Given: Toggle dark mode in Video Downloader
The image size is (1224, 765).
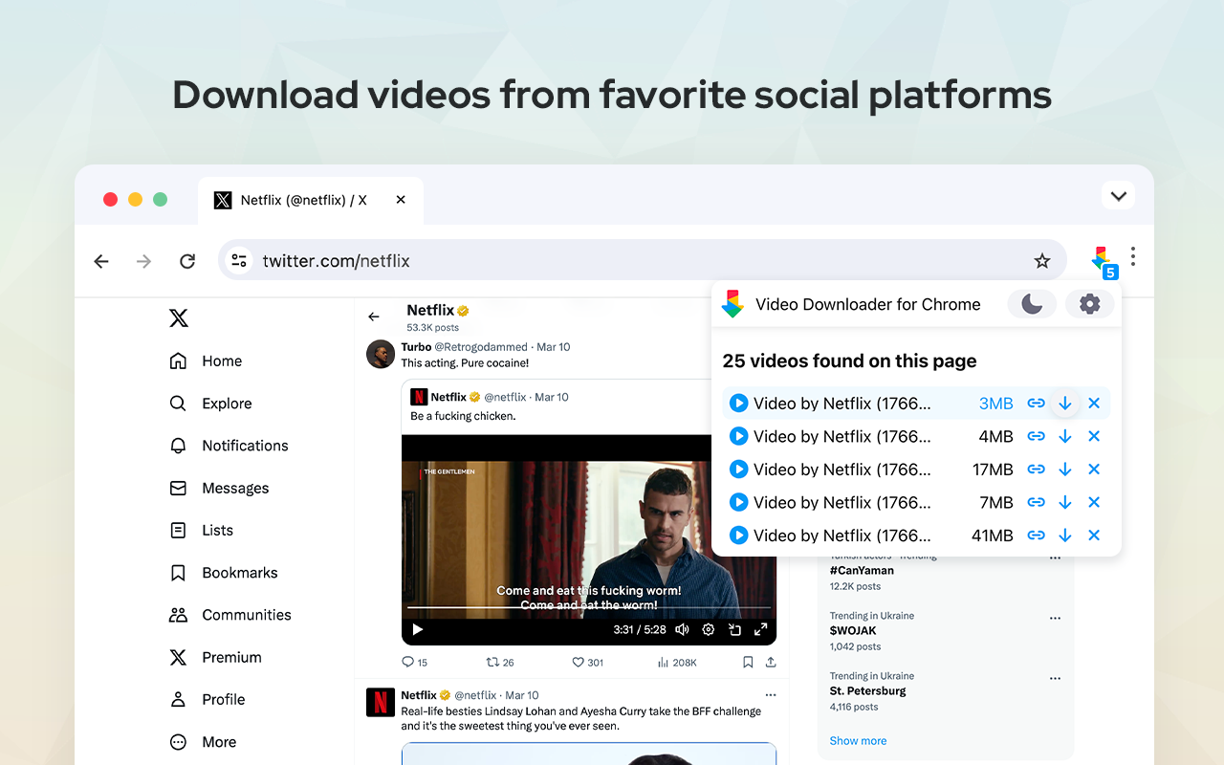Looking at the screenshot, I should pyautogui.click(x=1032, y=304).
